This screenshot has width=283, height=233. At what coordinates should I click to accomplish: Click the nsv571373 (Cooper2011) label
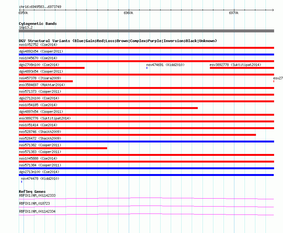click(40, 91)
